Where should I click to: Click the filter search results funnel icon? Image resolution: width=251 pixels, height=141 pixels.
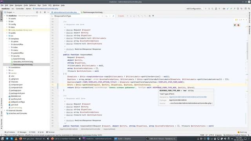point(153,16)
